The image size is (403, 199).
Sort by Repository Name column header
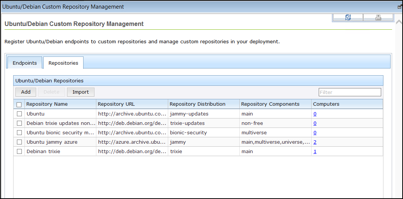(61, 104)
